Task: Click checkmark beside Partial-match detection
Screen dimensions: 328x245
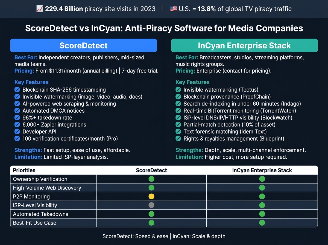Action: point(178,124)
